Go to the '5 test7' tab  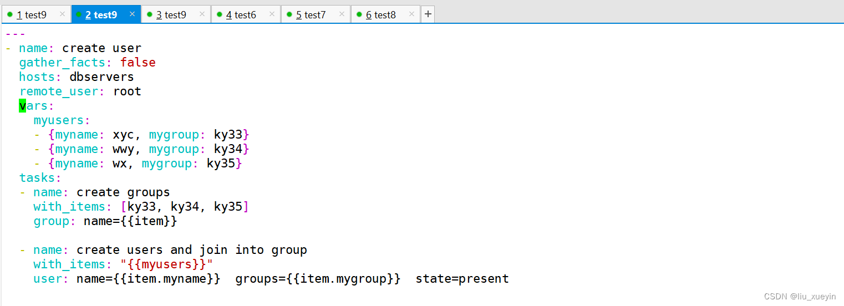tap(316, 14)
